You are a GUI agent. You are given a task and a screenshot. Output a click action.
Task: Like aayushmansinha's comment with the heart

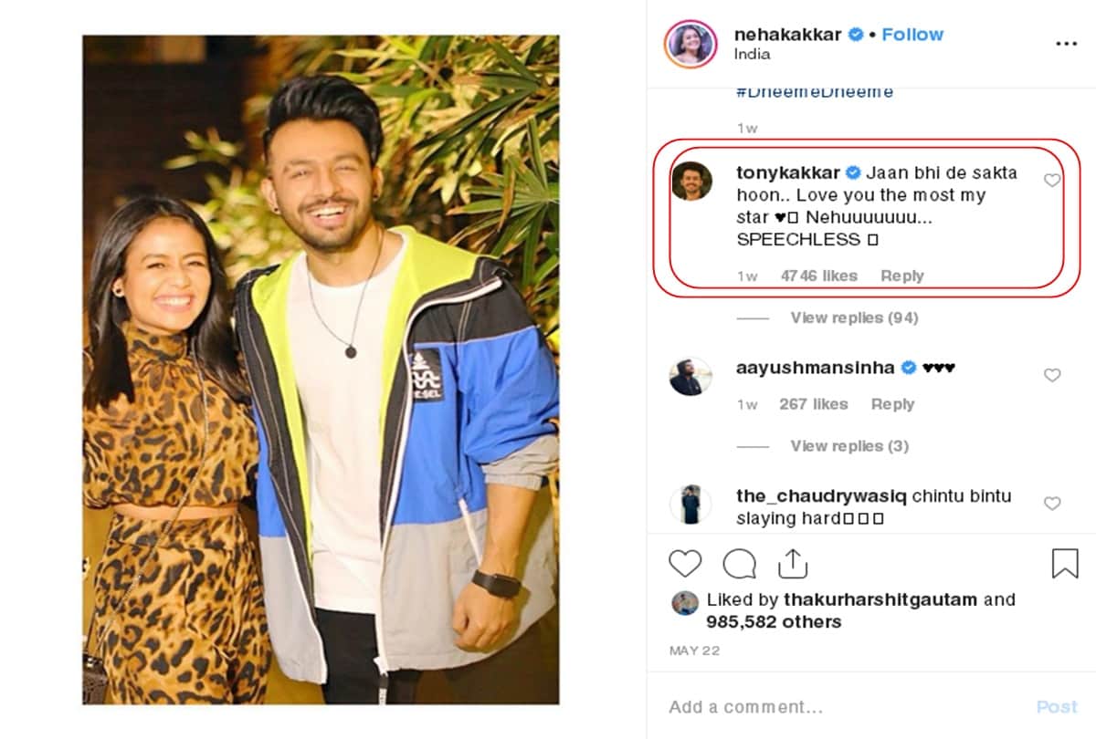tap(1050, 375)
